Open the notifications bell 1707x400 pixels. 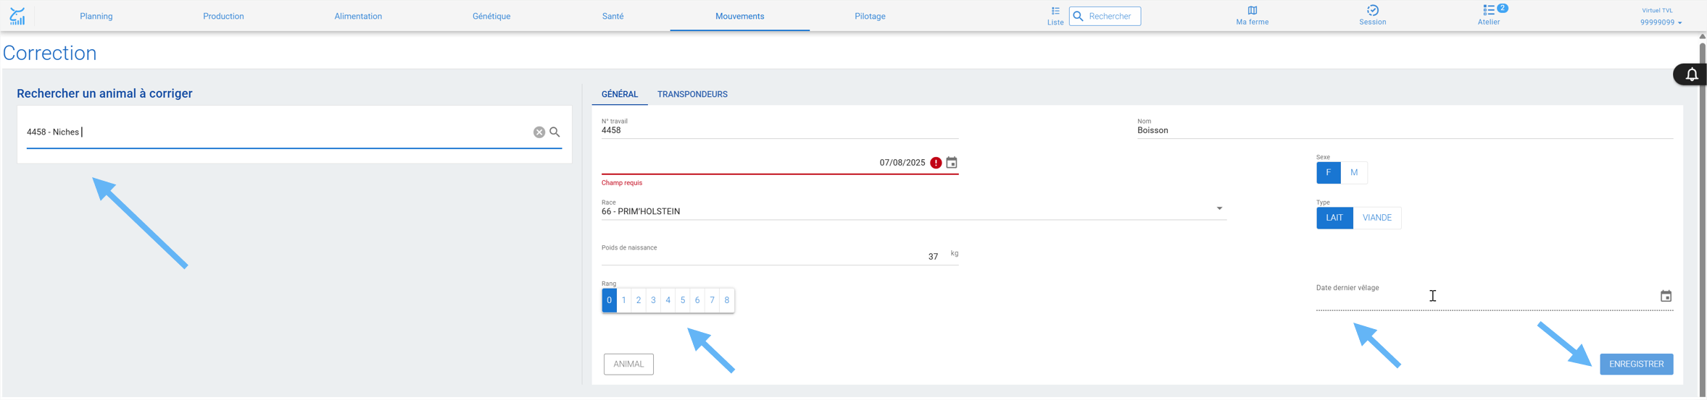[x=1691, y=75]
